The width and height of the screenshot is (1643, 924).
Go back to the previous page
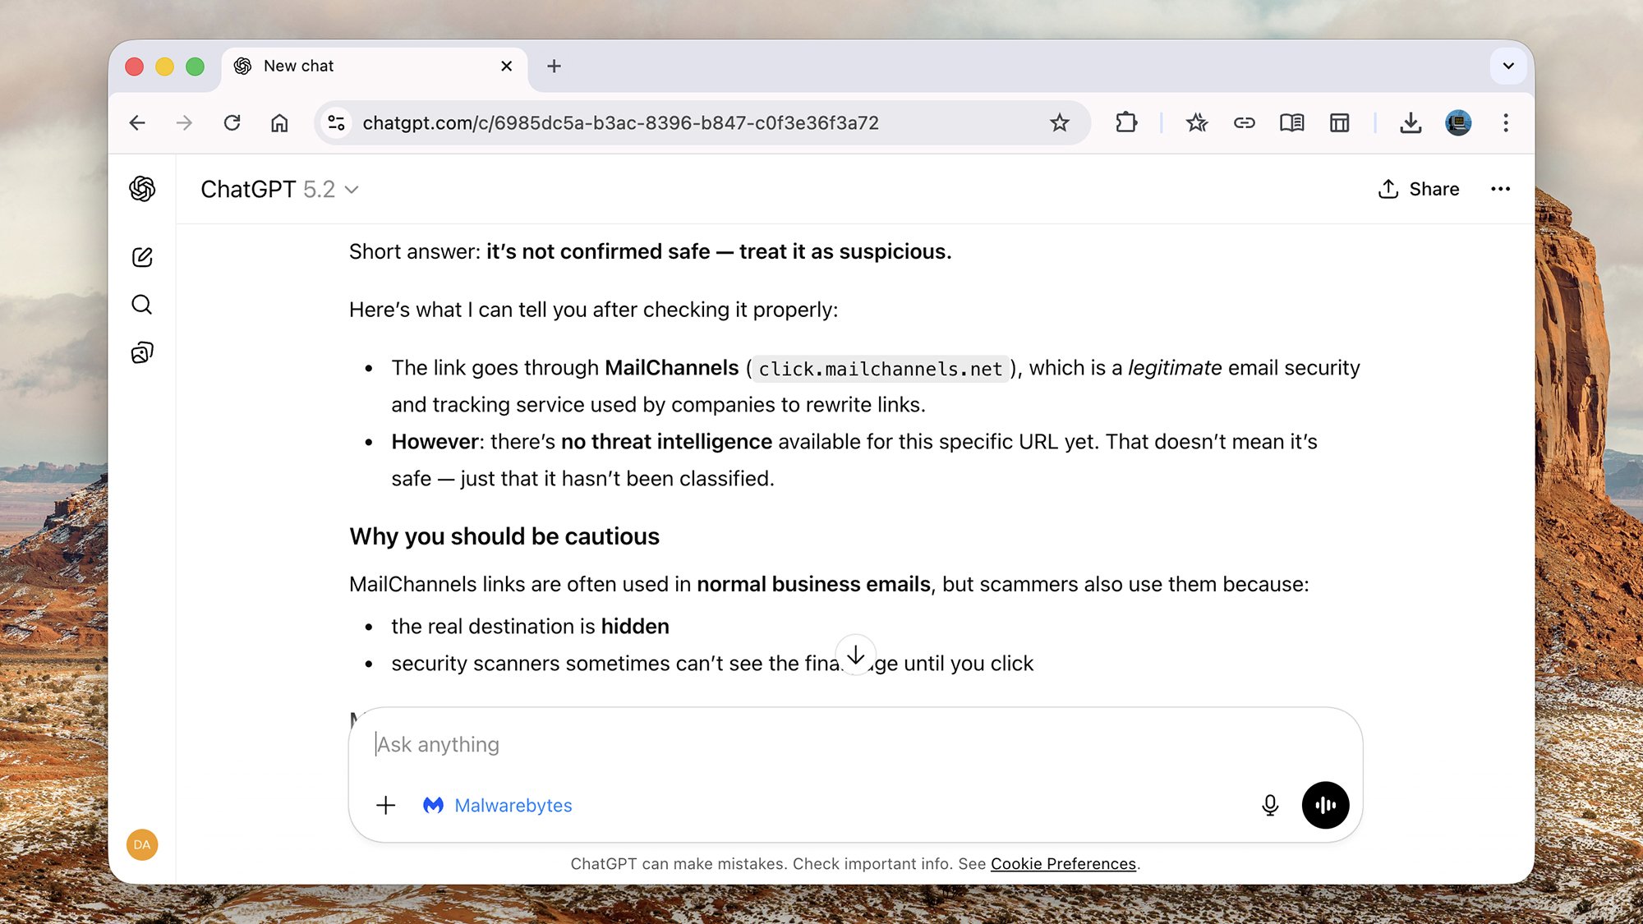point(137,123)
